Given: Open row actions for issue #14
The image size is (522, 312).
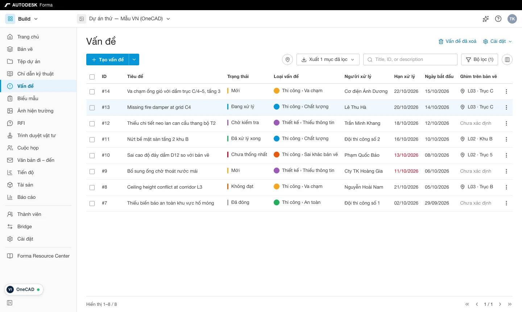Looking at the screenshot, I should pyautogui.click(x=506, y=91).
